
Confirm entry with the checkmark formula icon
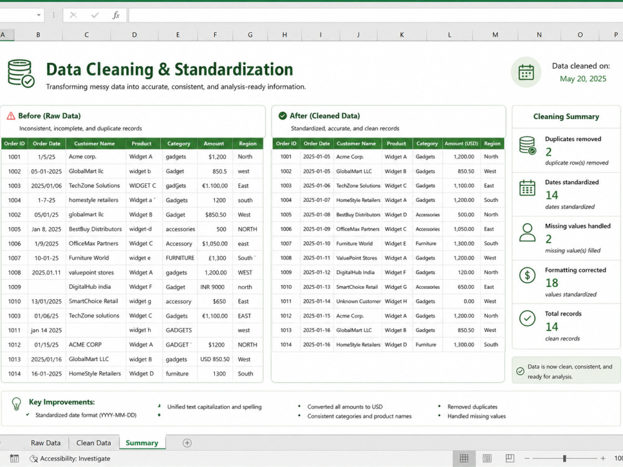(95, 15)
